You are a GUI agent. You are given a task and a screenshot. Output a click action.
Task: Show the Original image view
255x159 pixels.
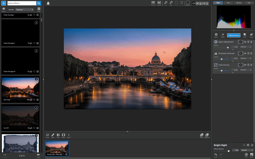click(x=159, y=3)
